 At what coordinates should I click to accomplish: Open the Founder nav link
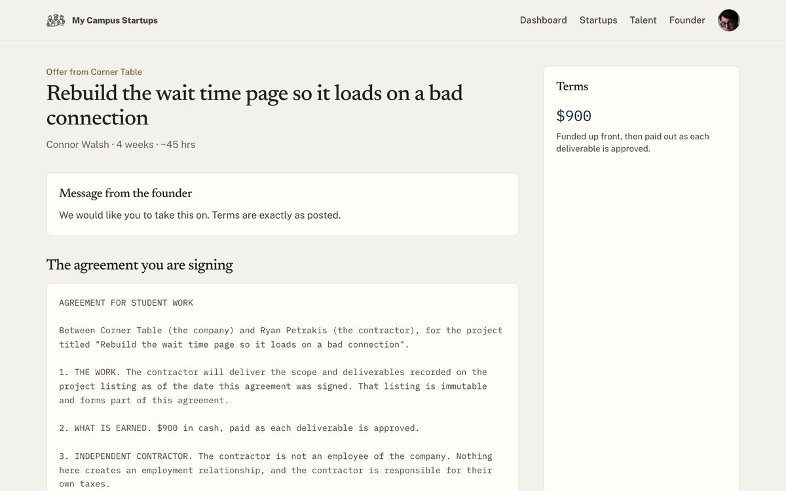pyautogui.click(x=687, y=20)
